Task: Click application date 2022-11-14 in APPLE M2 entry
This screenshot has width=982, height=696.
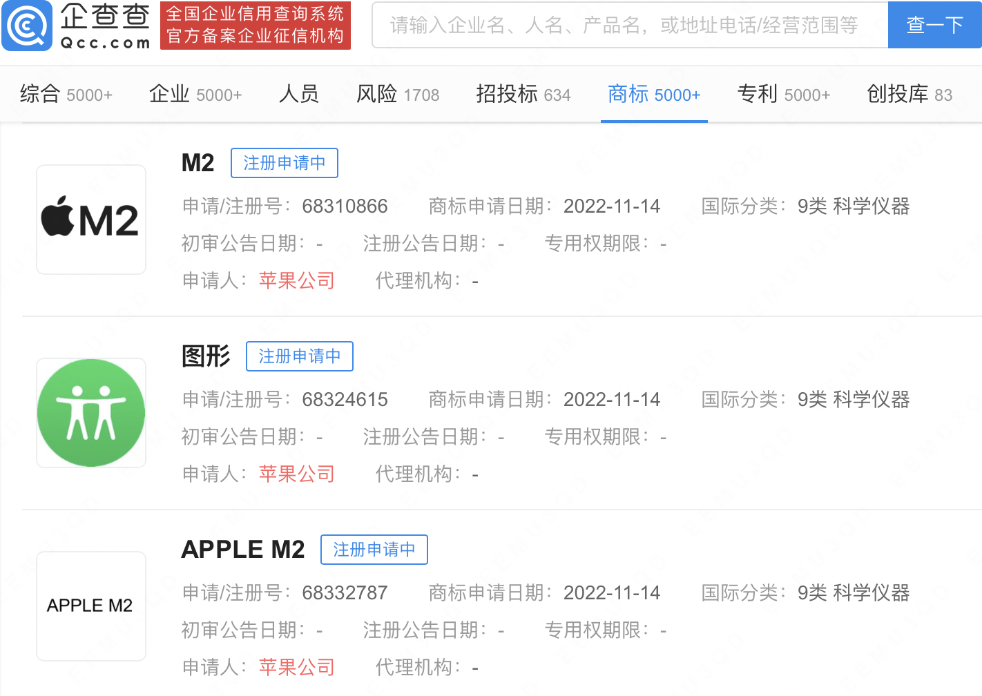Action: (612, 593)
